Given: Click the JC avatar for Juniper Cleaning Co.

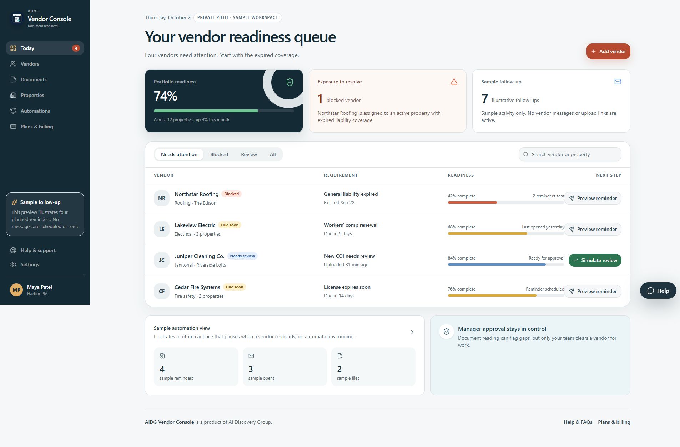Looking at the screenshot, I should point(162,260).
